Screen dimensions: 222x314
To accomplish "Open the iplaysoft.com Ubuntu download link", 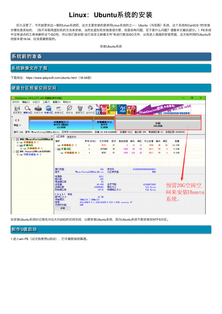I will [x=51, y=78].
